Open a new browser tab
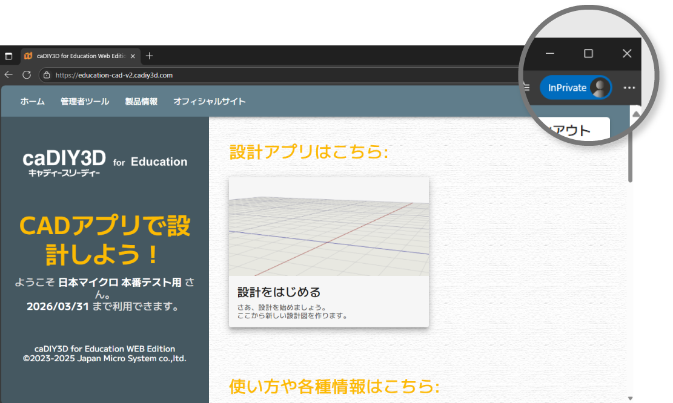The height and width of the screenshot is (403, 673). tap(150, 56)
